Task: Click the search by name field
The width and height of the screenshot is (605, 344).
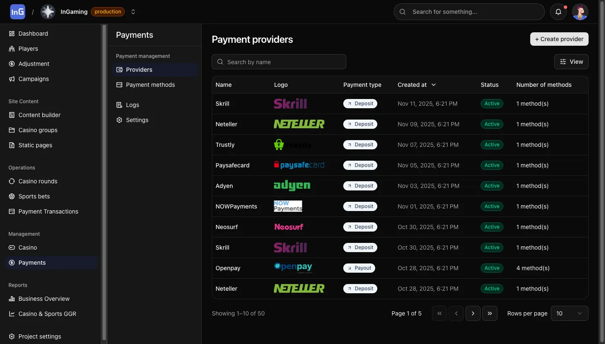Action: tap(279, 62)
